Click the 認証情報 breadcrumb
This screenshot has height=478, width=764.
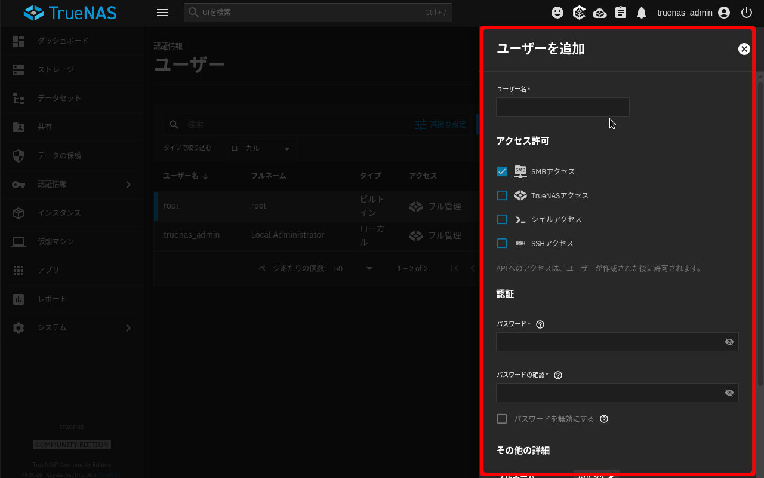pos(168,46)
